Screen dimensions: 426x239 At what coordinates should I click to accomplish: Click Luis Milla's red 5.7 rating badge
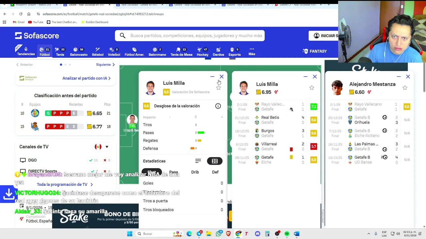pos(314,146)
